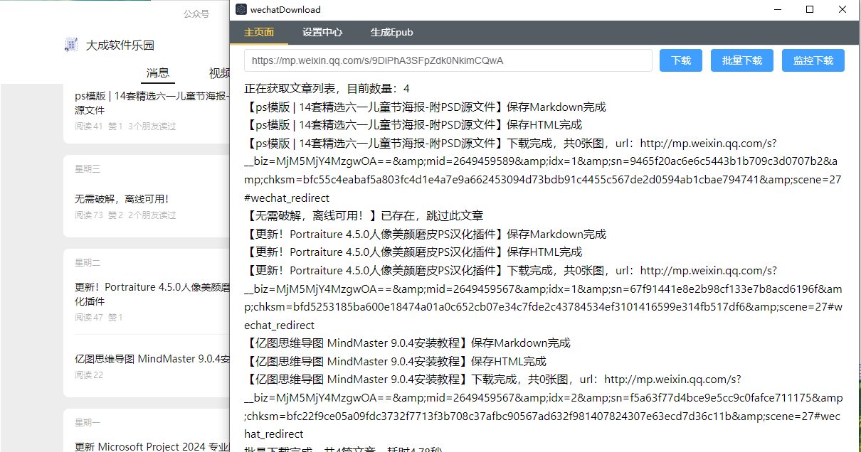Click the 大成软件乐园 account name
The image size is (861, 452).
[120, 45]
